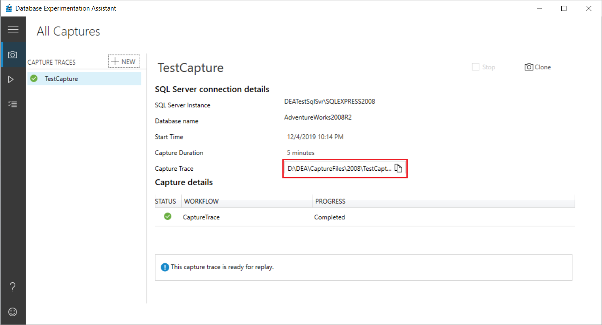Viewport: 602px width, 325px height.
Task: Click the SQL Server instance value DEATestSqlSvr\SQLEXPRESS2008
Action: pyautogui.click(x=330, y=101)
